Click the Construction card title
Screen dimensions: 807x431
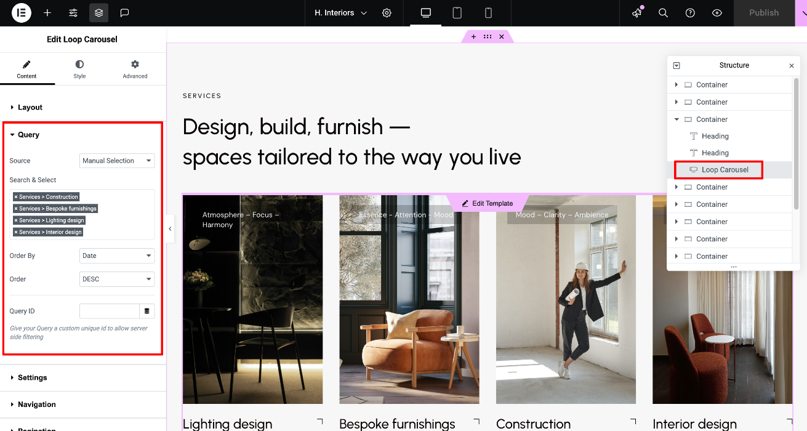(534, 424)
